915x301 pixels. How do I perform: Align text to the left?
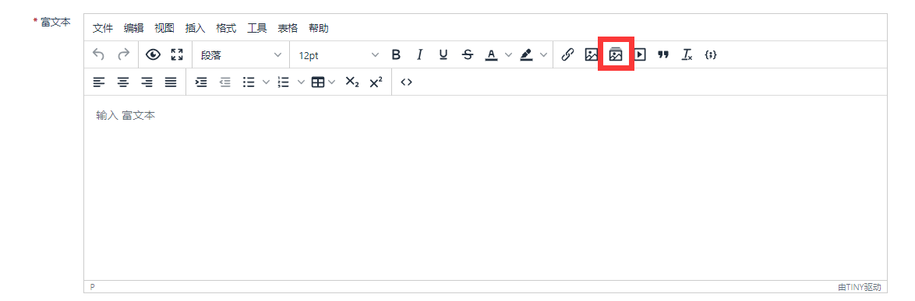point(99,82)
